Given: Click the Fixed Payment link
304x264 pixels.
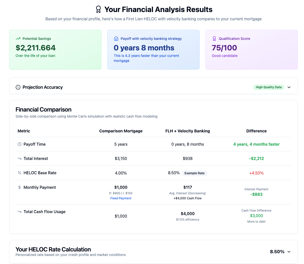Looking at the screenshot, I should tap(121, 198).
